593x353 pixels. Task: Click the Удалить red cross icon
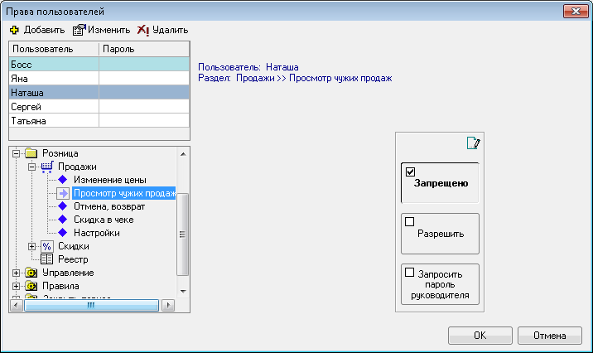[x=143, y=31]
